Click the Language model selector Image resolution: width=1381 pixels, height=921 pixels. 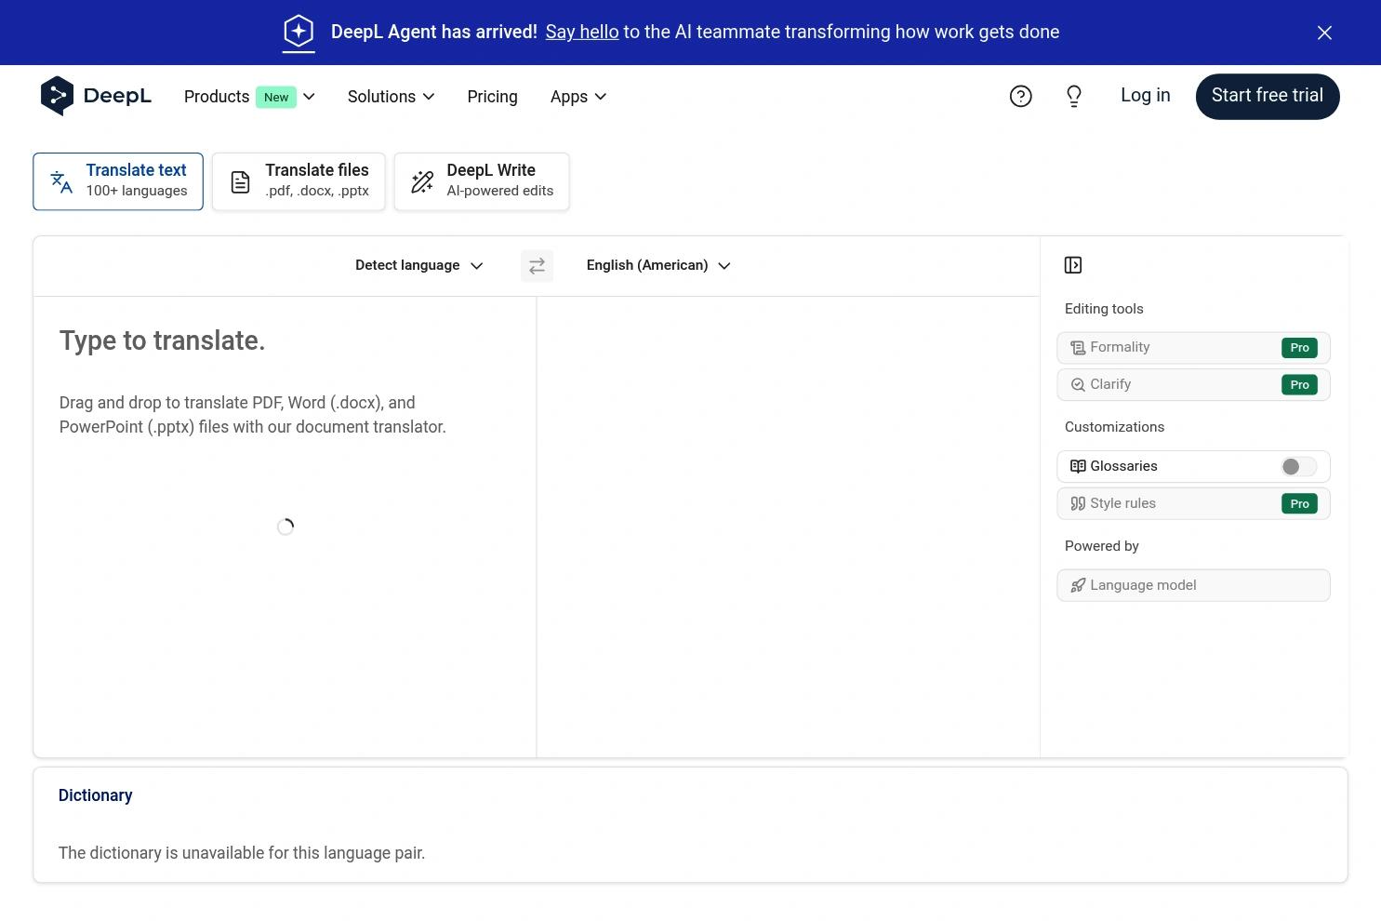[x=1193, y=585]
